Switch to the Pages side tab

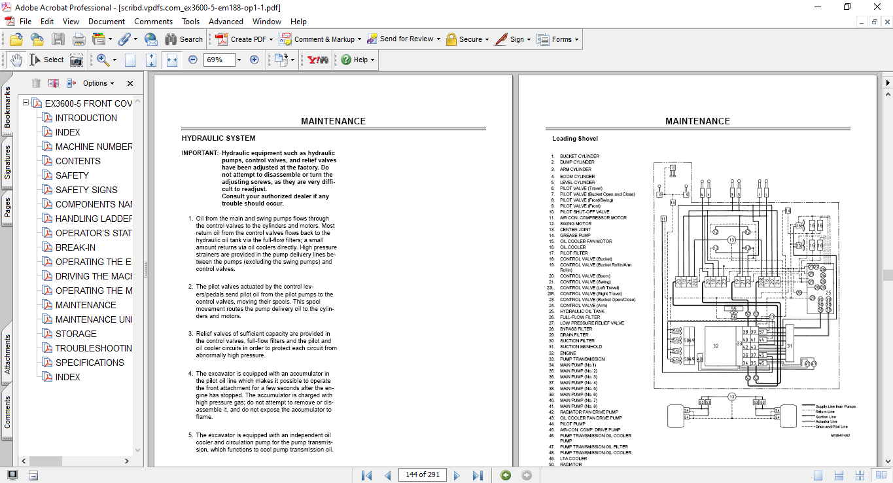point(8,207)
